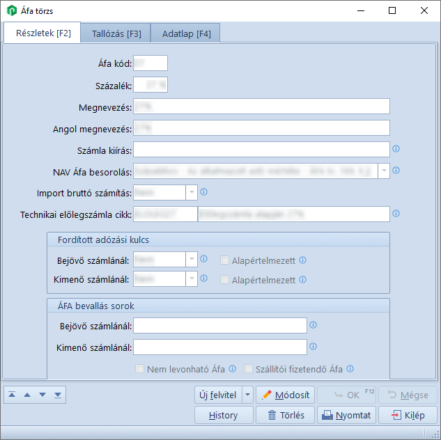The height and width of the screenshot is (440, 441).
Task: Go to next record arrow
Action: [42, 395]
